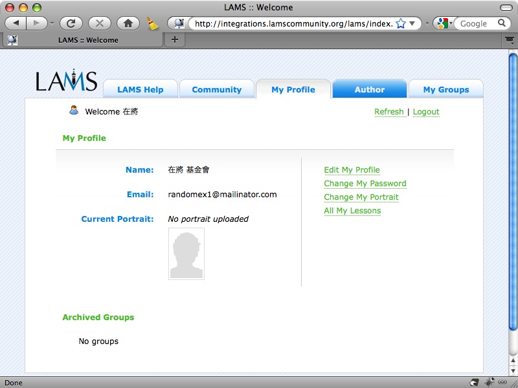Click the Edit My Profile link

[352, 170]
